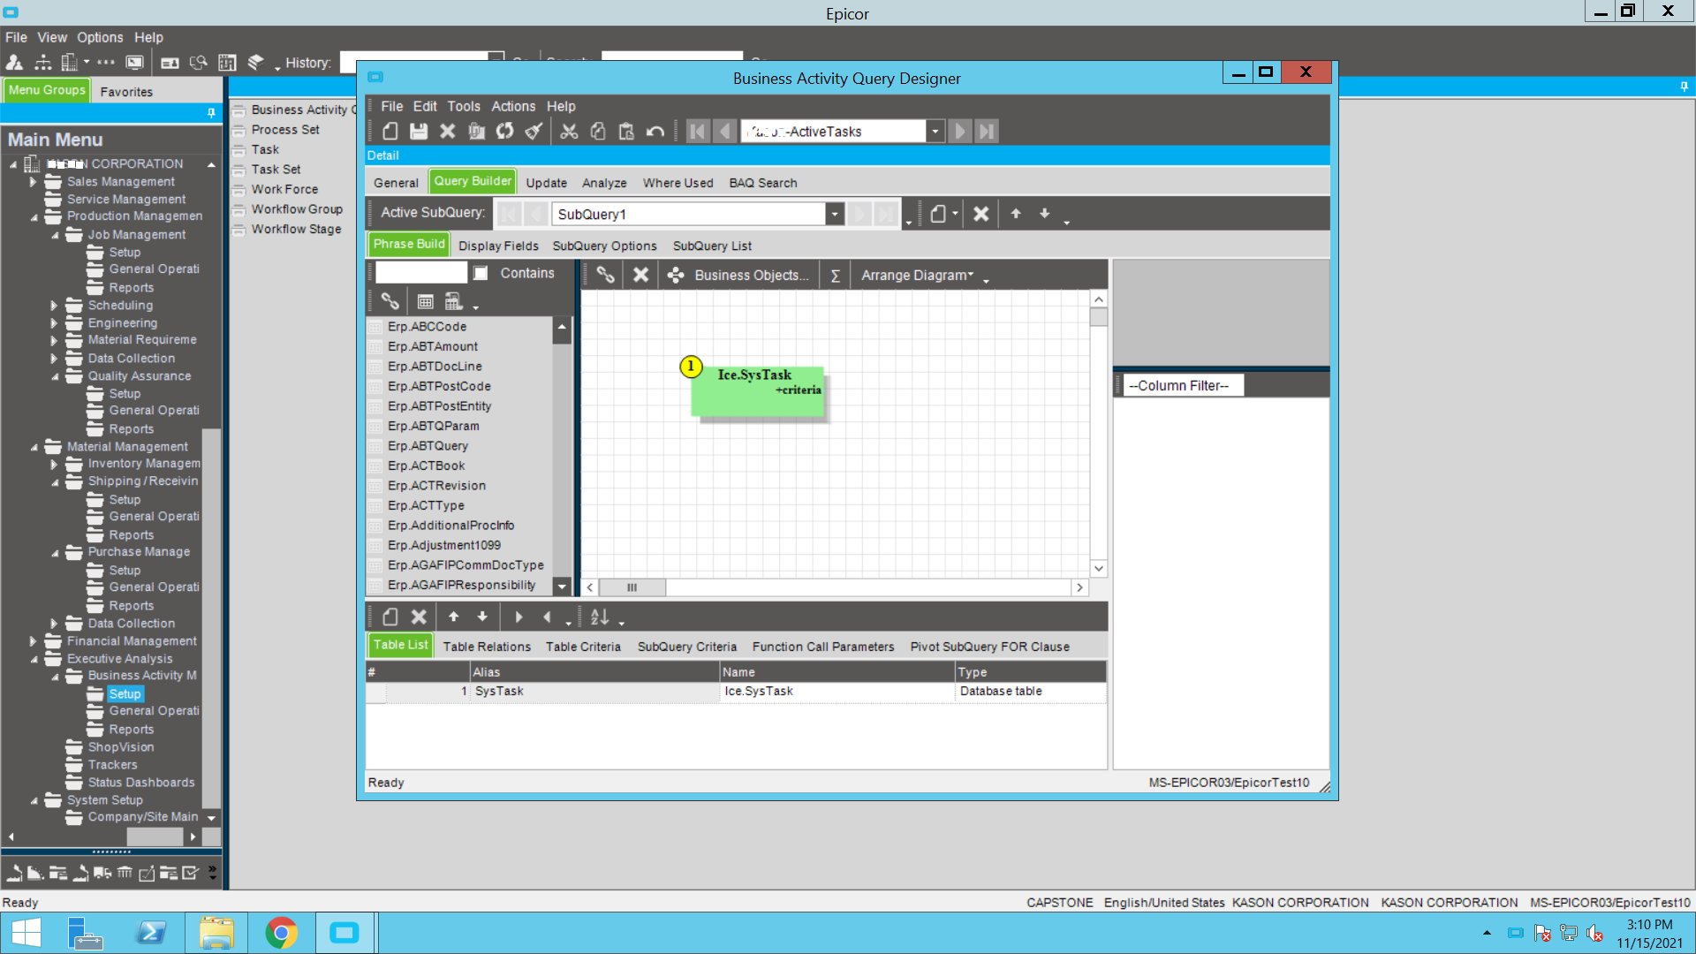Switch to the Analyze tab
1696x954 pixels.
(x=604, y=183)
